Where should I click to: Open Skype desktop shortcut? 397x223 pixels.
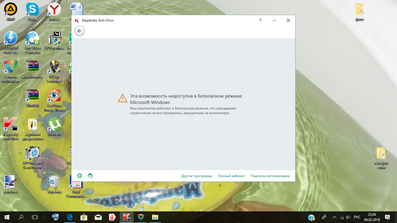click(32, 12)
